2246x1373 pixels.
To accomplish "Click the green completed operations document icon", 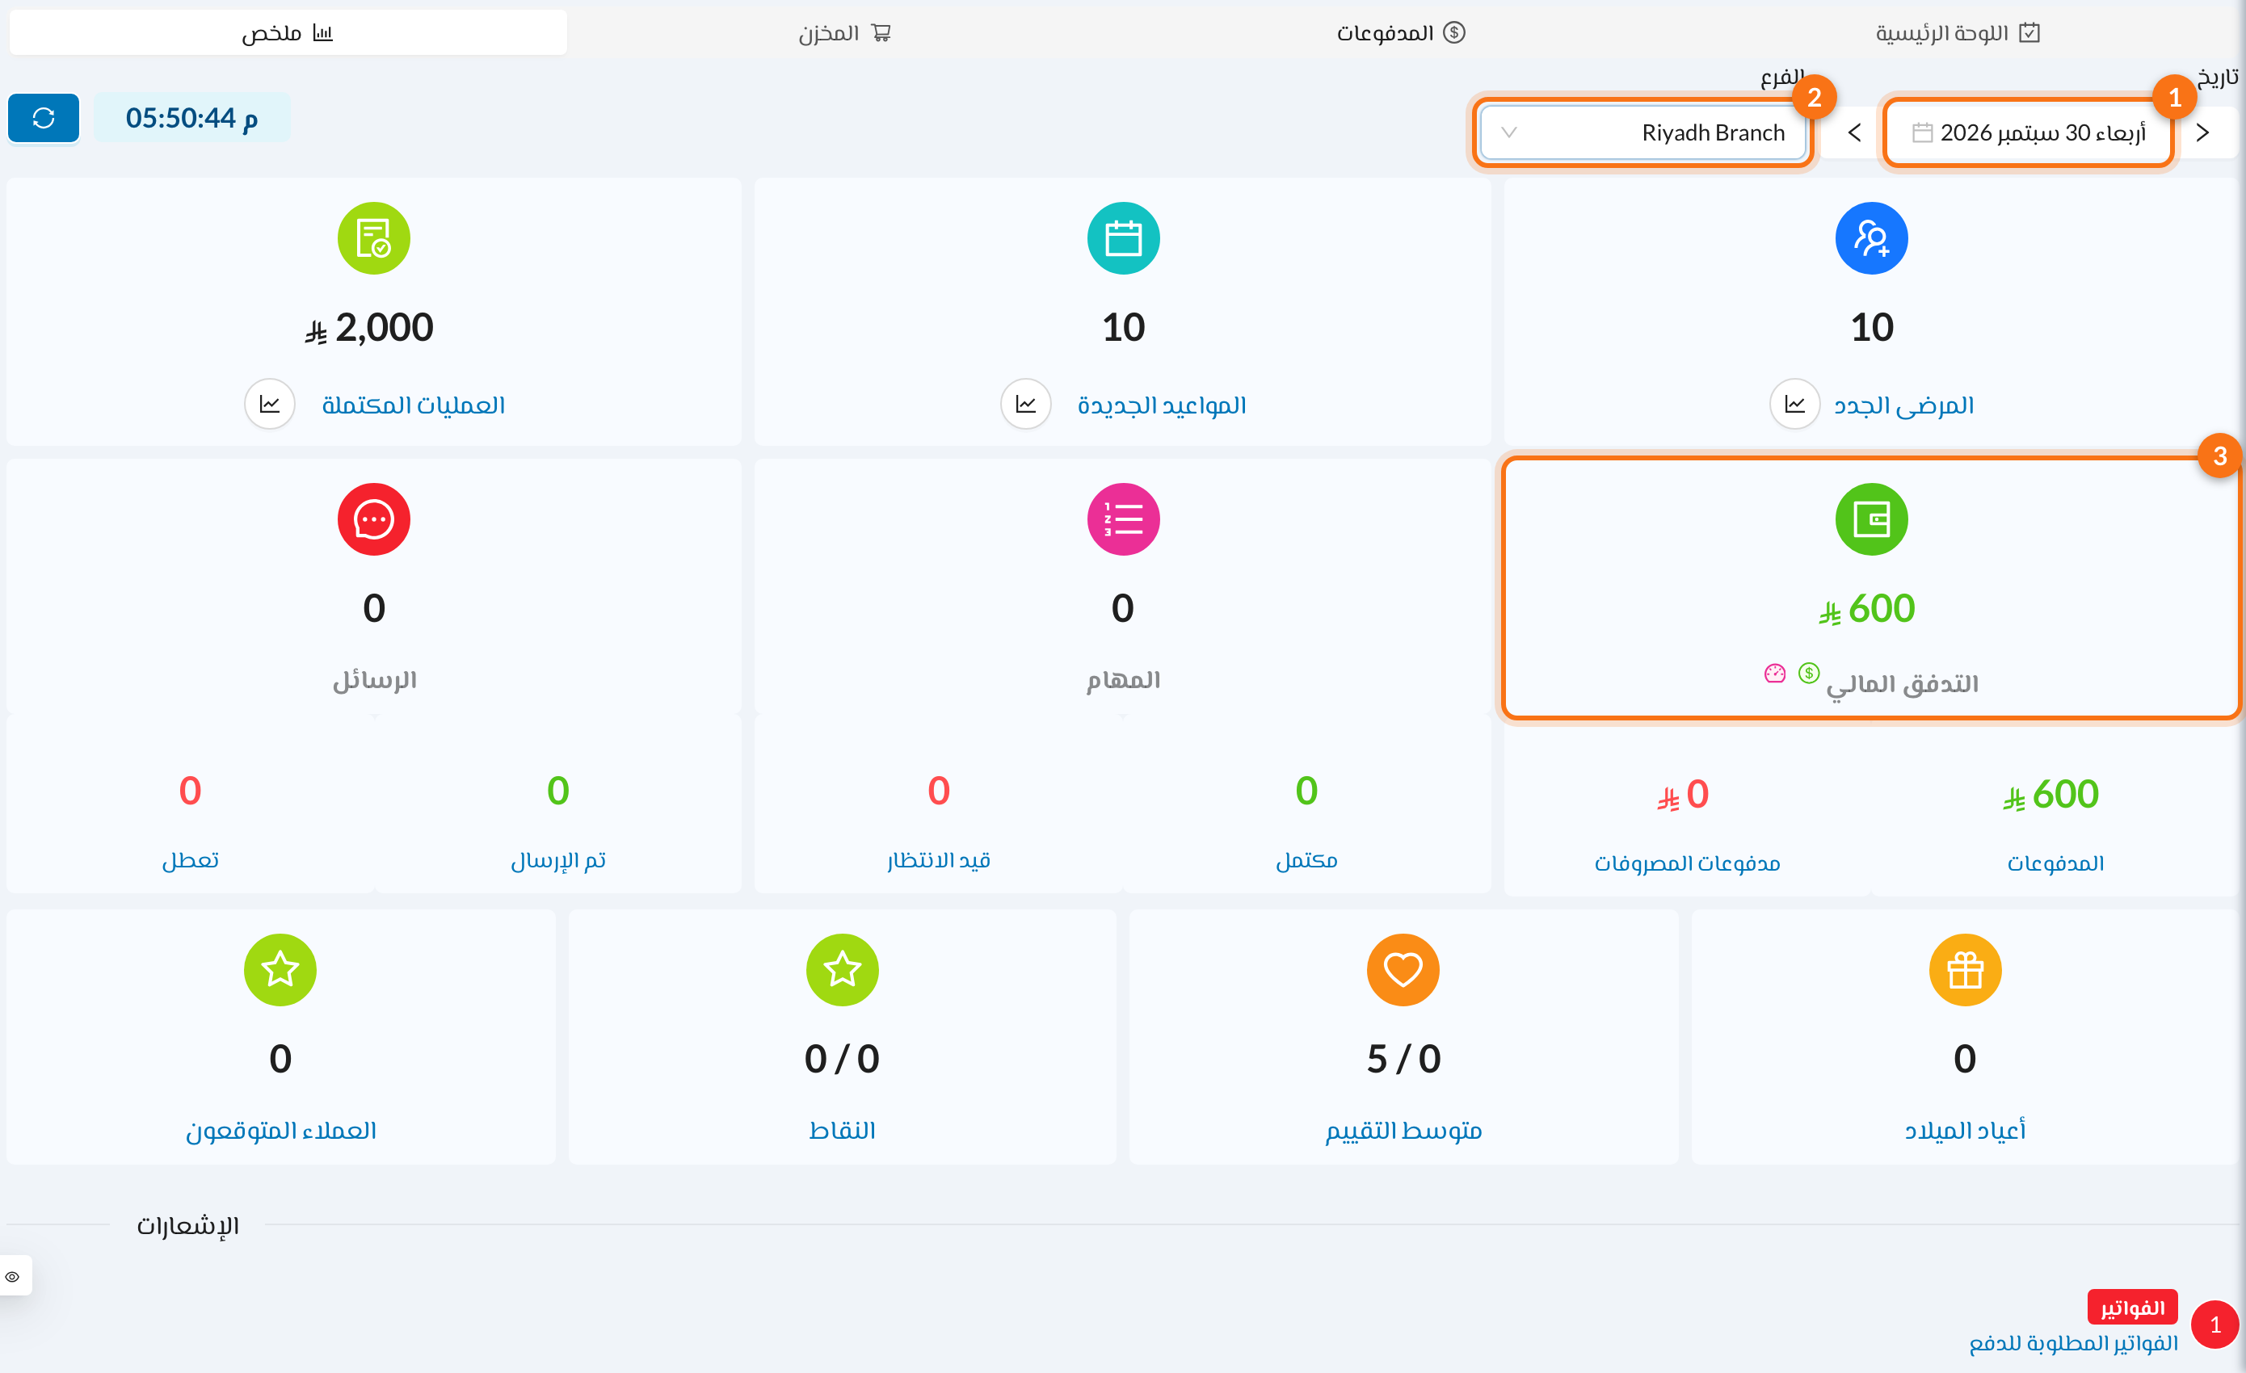I will click(x=374, y=237).
